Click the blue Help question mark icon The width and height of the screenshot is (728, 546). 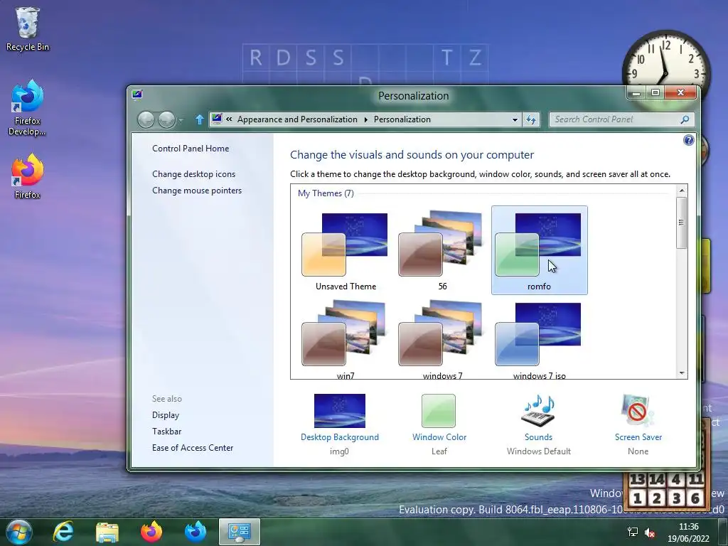tap(688, 140)
